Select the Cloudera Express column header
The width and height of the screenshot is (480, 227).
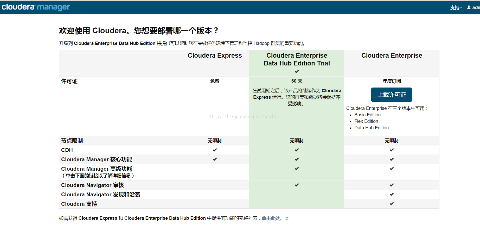(x=215, y=56)
